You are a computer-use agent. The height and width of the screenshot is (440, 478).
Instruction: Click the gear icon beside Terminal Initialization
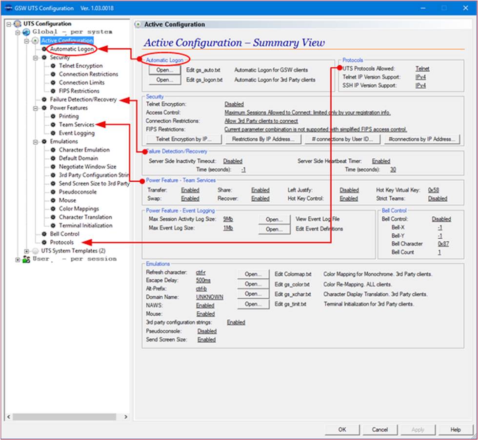[53, 225]
